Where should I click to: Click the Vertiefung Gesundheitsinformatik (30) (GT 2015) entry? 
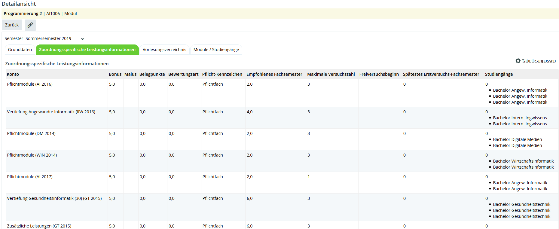pos(54,198)
